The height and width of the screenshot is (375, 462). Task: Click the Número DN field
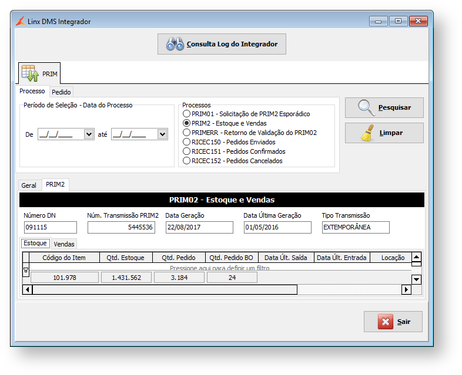click(x=51, y=227)
